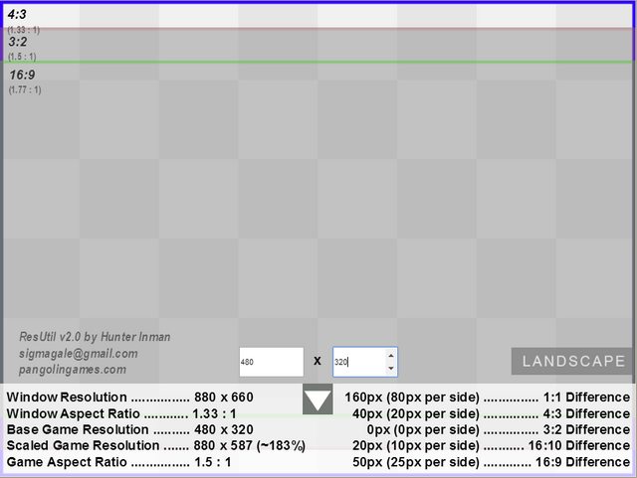Toggle the LANDSCAPE orientation button
Screen dimensions: 637x478
tap(571, 361)
